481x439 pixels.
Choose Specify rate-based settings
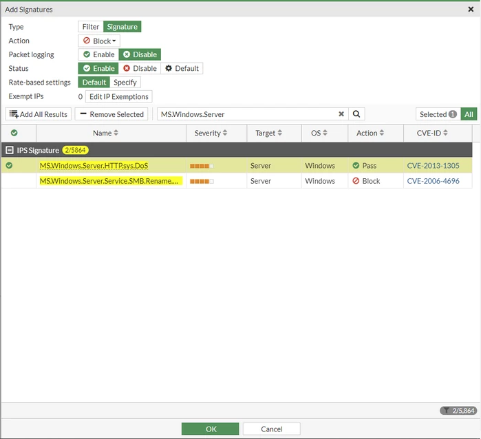click(125, 82)
